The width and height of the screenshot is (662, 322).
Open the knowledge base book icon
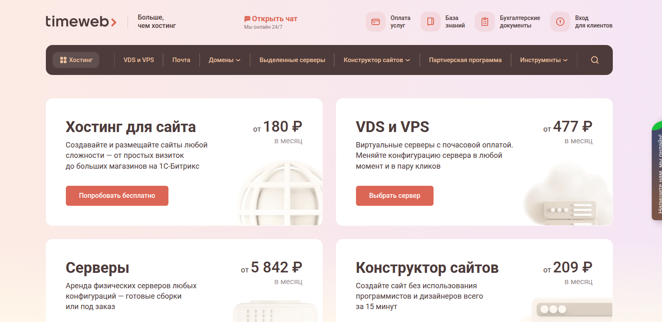(x=430, y=22)
